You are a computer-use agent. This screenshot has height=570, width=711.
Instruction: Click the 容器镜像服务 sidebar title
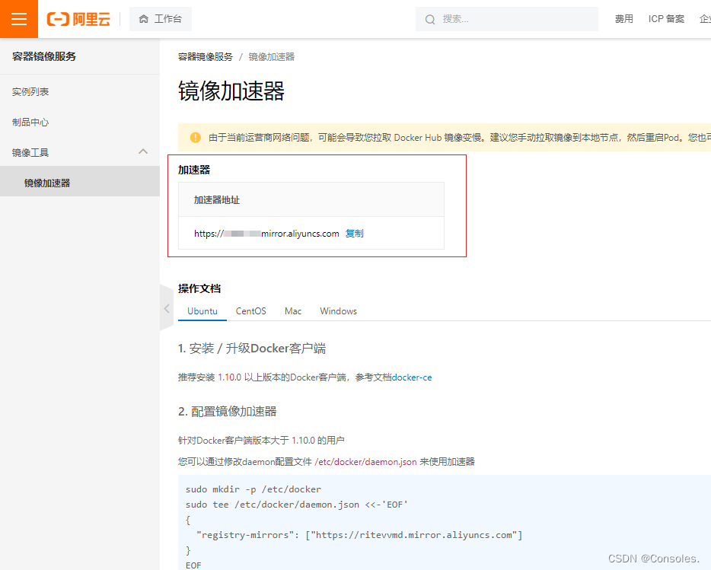(x=44, y=56)
